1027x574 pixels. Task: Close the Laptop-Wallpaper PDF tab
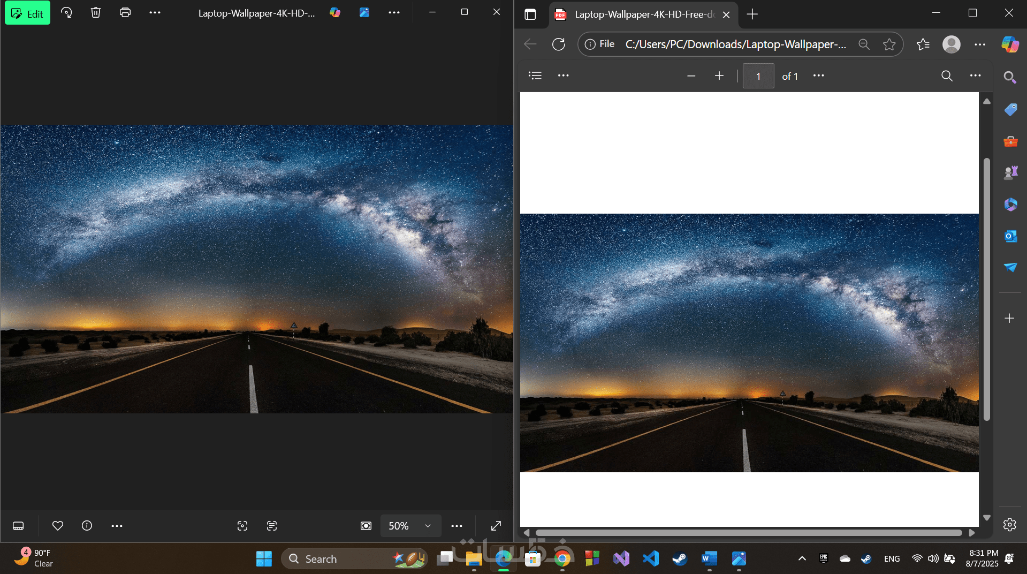point(726,15)
